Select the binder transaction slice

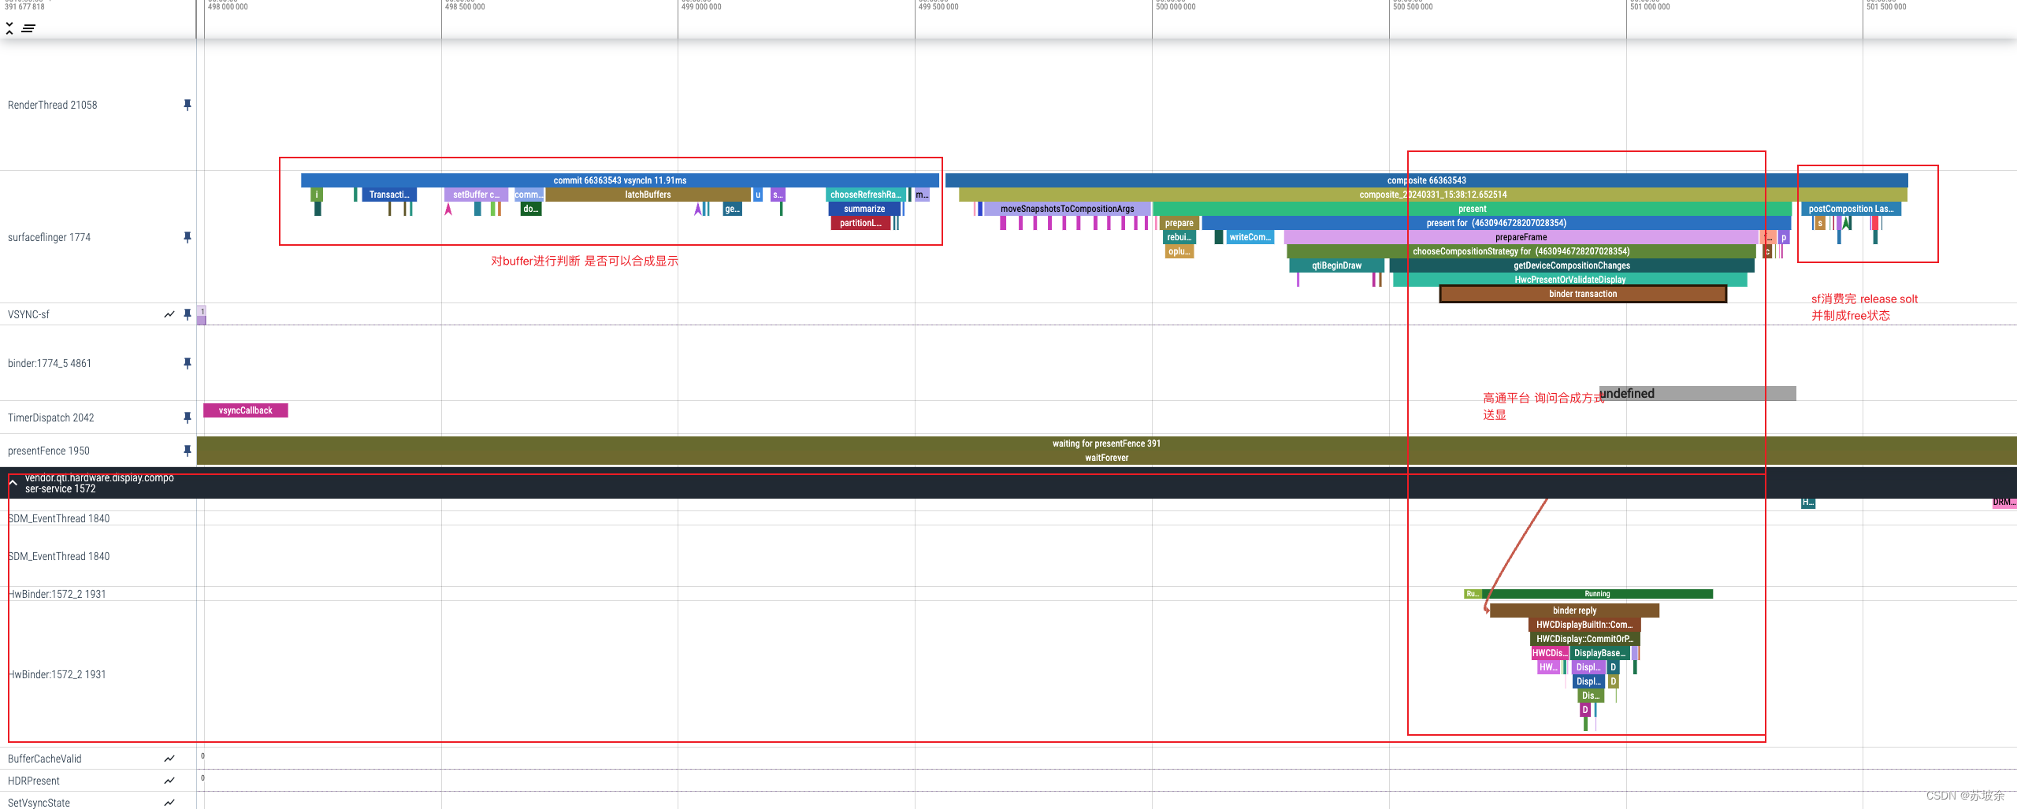click(1583, 294)
